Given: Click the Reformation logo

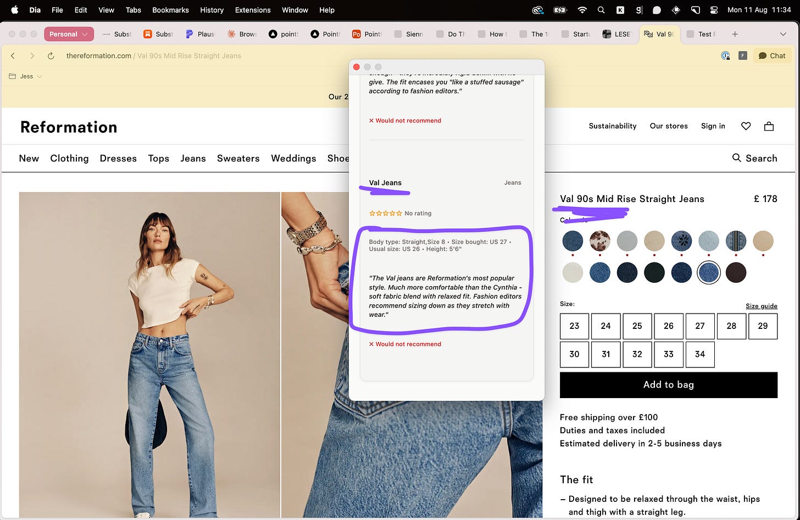Looking at the screenshot, I should coord(69,127).
